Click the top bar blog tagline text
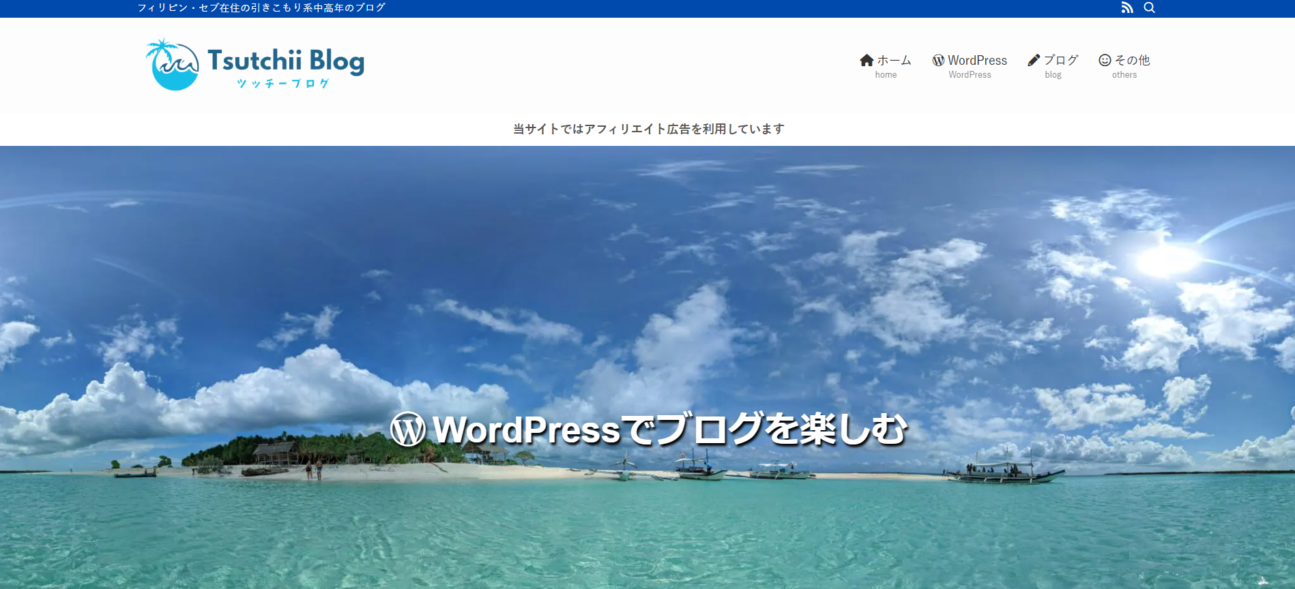 pyautogui.click(x=261, y=7)
